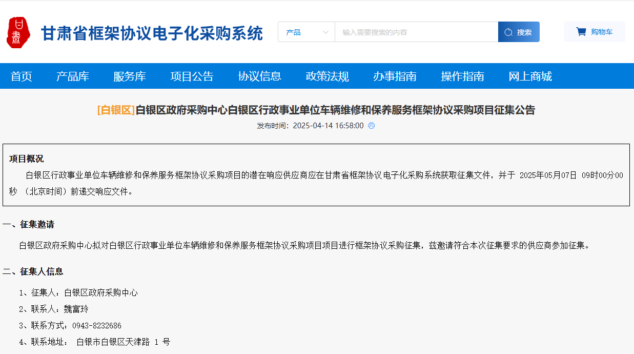Viewport: 634px width, 354px height.
Task: Open the shopping cart via cart icon
Action: point(581,31)
